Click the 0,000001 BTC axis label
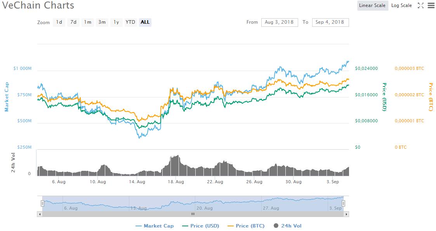 [410, 121]
